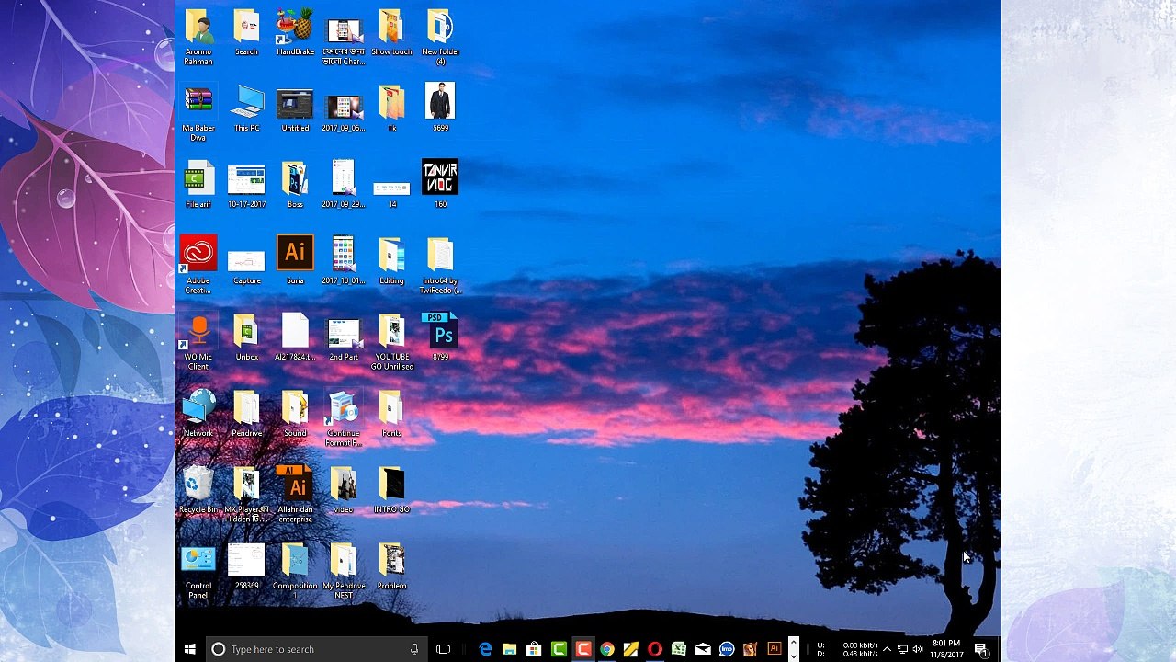Select the Untitled video project thumbnail

pyautogui.click(x=295, y=104)
